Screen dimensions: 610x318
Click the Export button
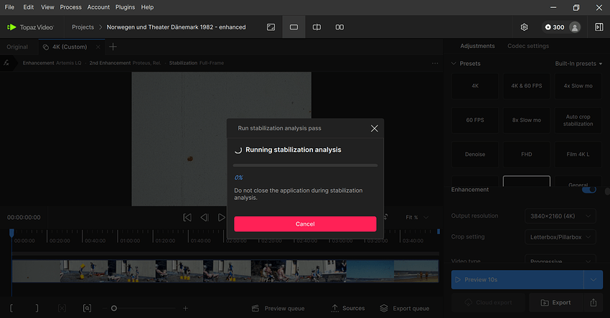[x=556, y=302]
